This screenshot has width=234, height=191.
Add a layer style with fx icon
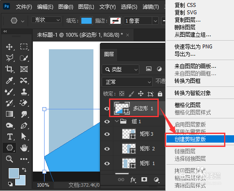(133, 180)
